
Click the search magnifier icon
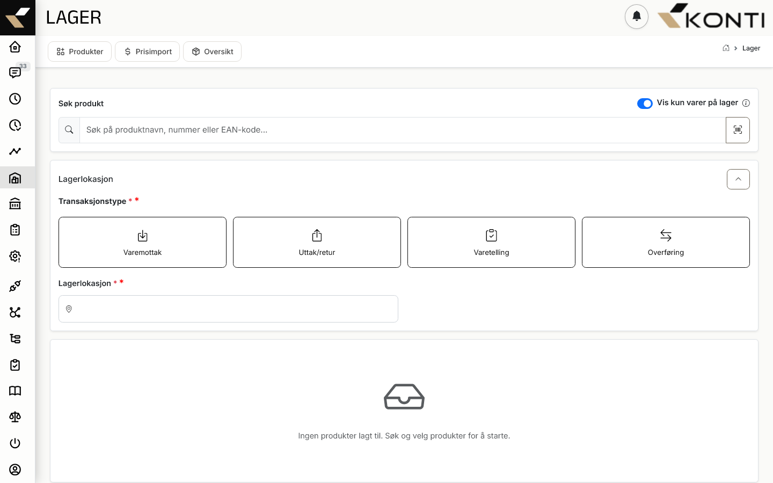pyautogui.click(x=69, y=130)
